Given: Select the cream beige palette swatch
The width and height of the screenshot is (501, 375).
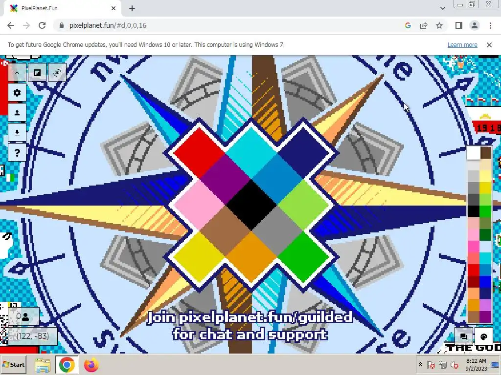Looking at the screenshot, I should coord(485,164).
